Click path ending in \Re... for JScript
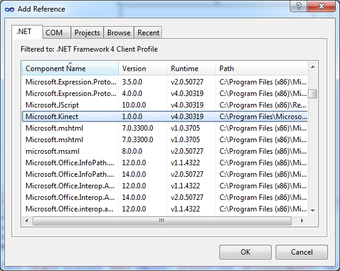340x271 pixels. pyautogui.click(x=262, y=105)
